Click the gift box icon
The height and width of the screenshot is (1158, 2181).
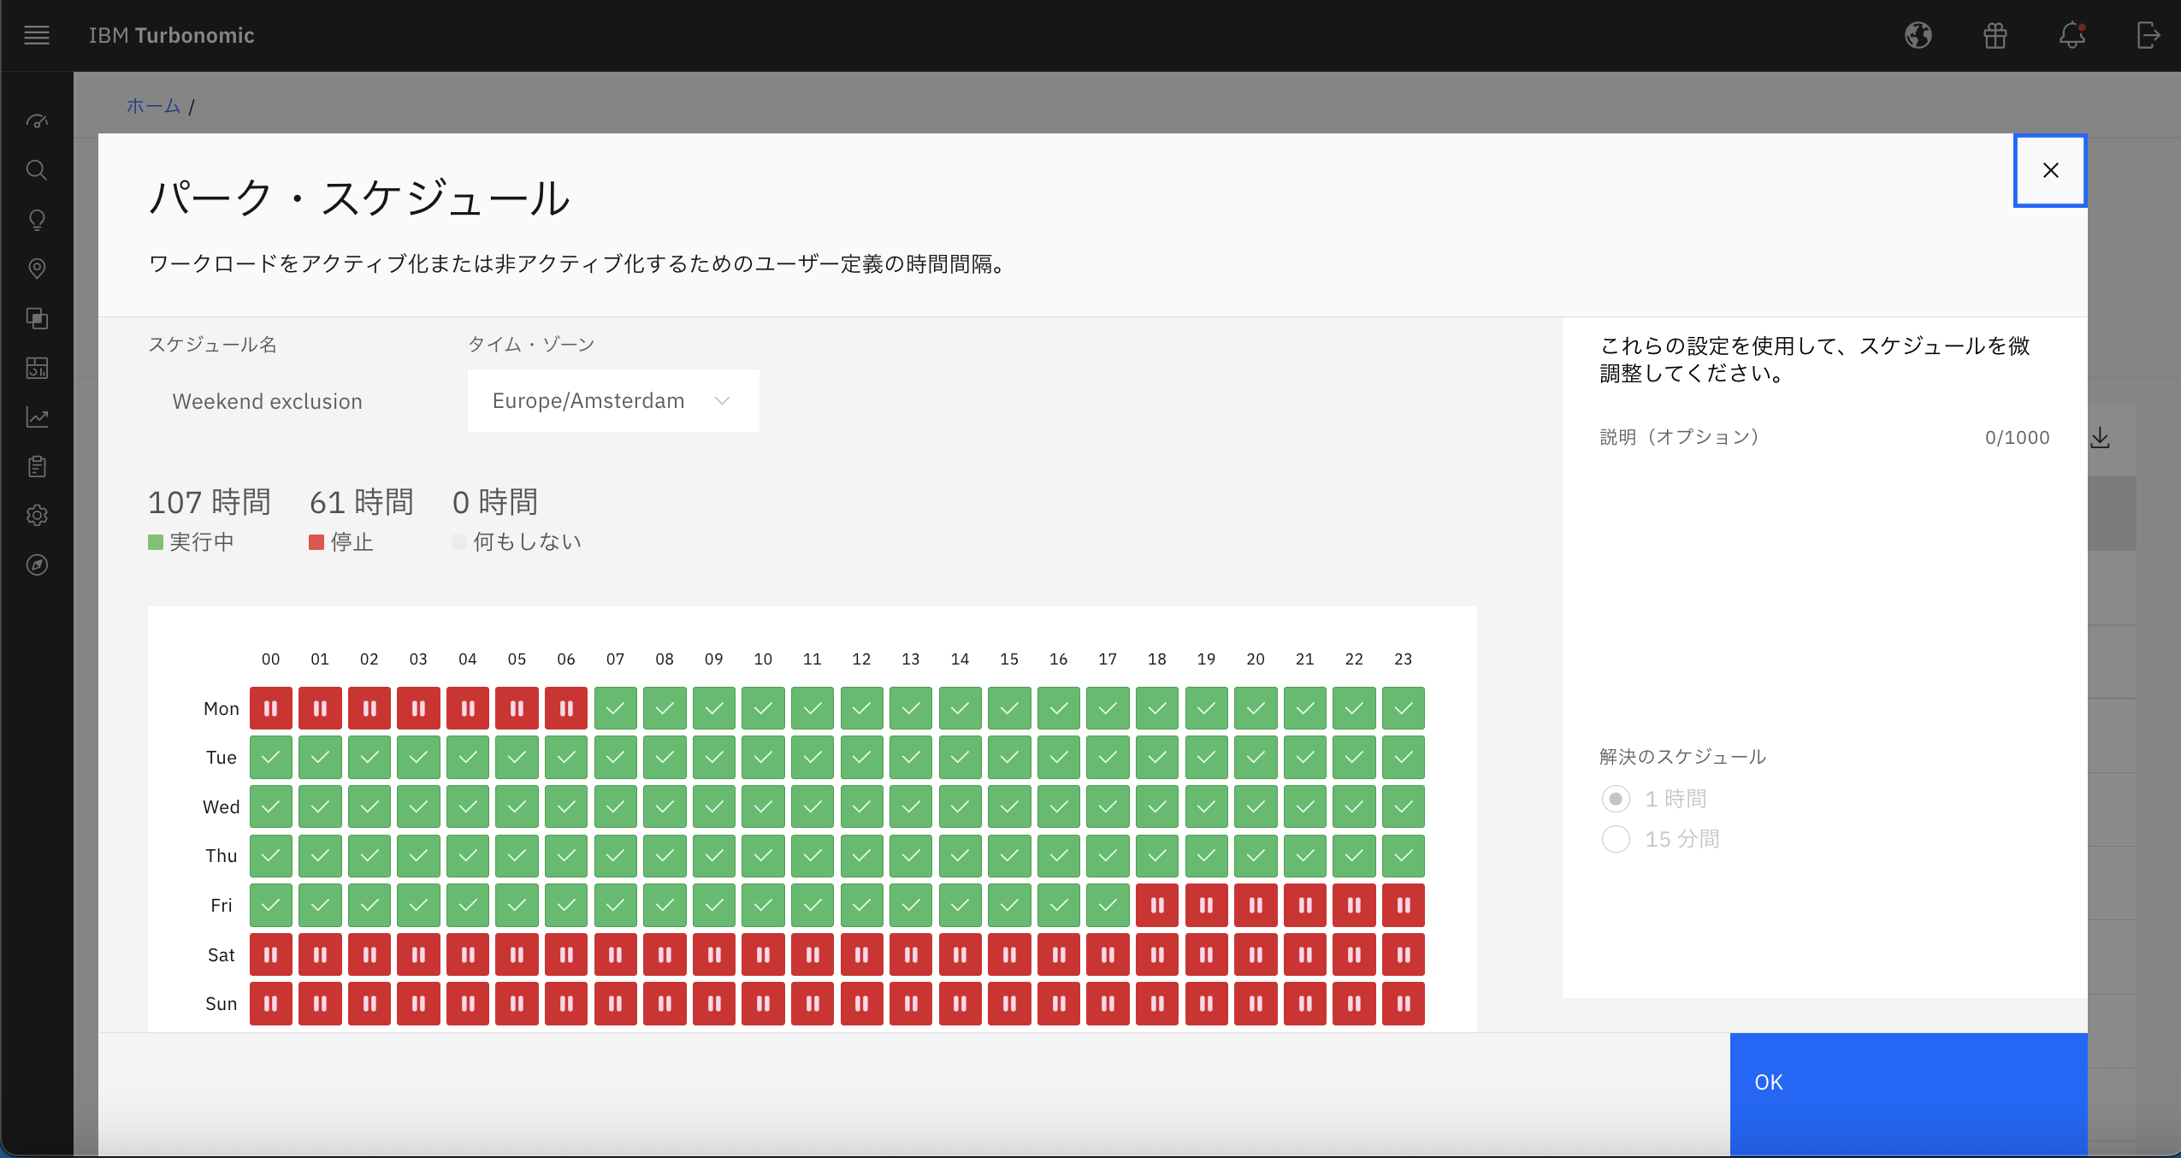pos(1995,35)
